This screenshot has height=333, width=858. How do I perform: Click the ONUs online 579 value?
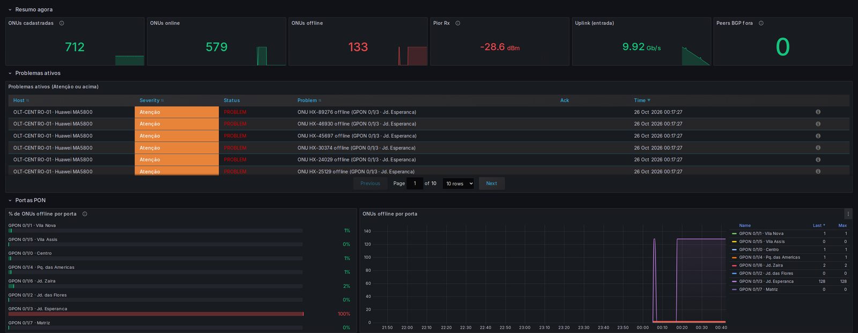(217, 47)
